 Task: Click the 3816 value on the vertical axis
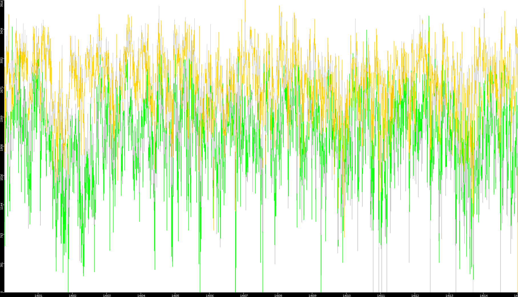(x=2, y=3)
